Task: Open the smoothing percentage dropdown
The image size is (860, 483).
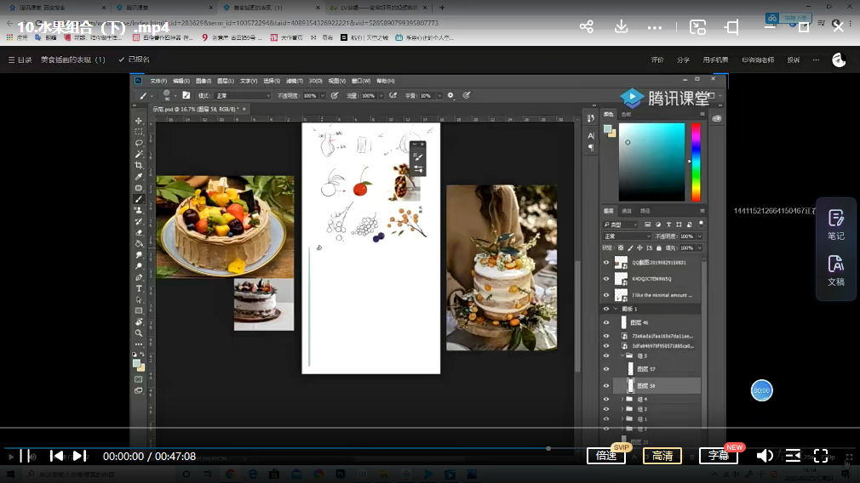Action: [439, 96]
